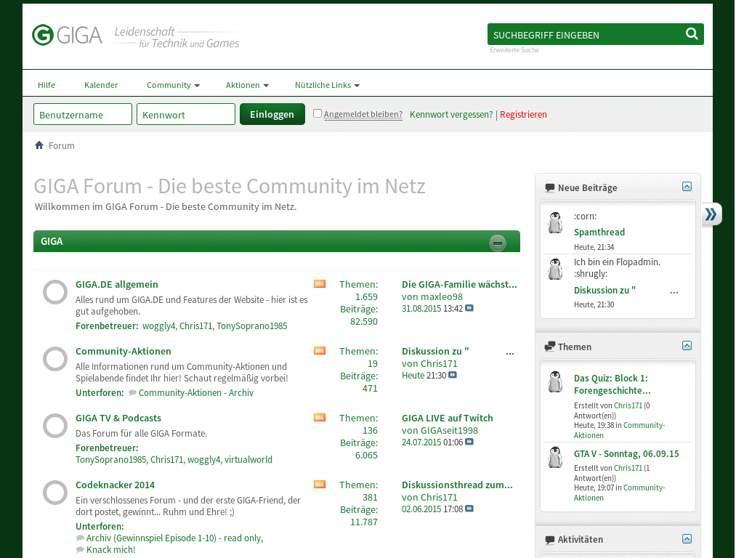Collapse the Neue Beiträge panel

click(x=687, y=187)
